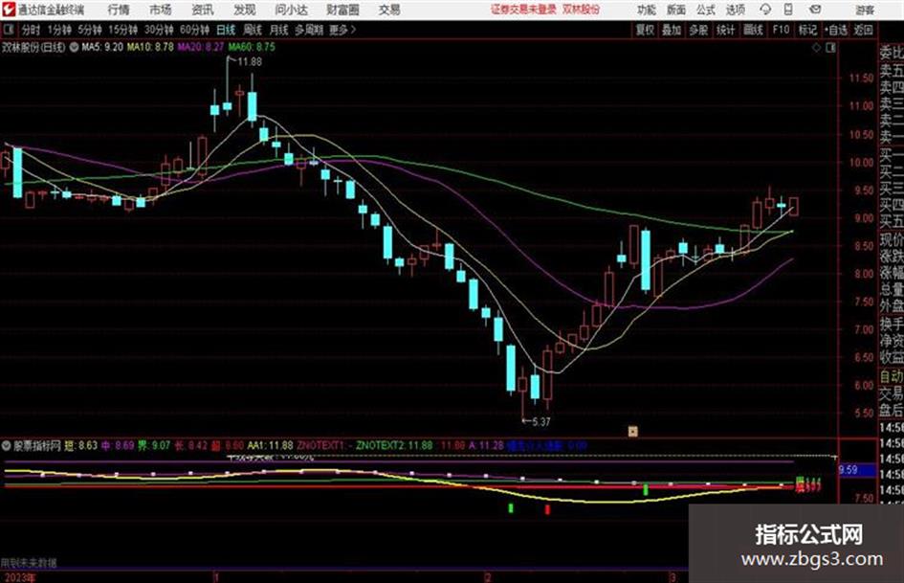The height and width of the screenshot is (583, 904).
Task: Open the 发现 menu
Action: click(245, 10)
